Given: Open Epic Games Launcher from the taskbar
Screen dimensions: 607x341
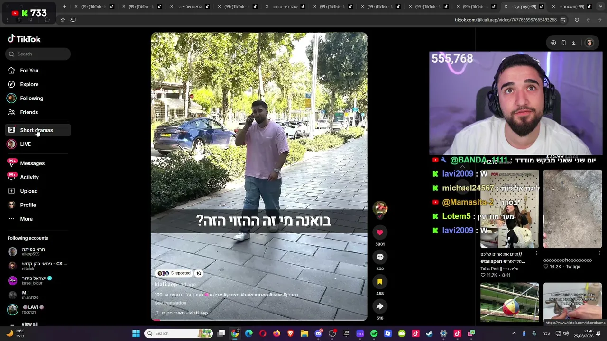Looking at the screenshot, I should tap(346, 333).
